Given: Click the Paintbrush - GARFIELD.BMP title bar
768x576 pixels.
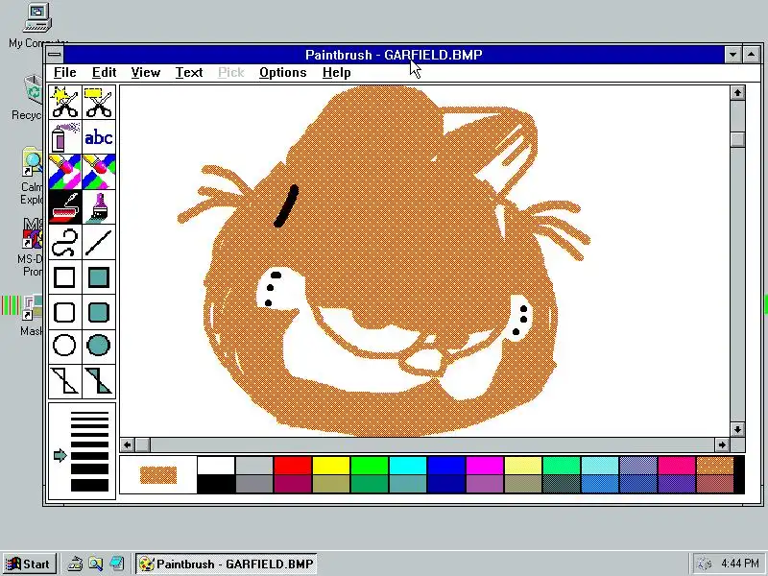Looking at the screenshot, I should pos(394,55).
